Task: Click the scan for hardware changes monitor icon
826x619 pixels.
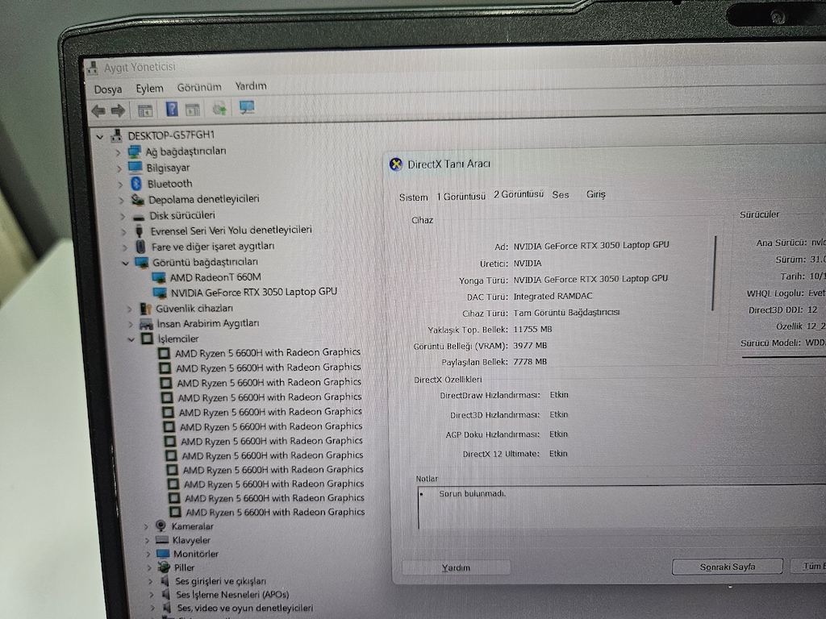Action: 247,107
